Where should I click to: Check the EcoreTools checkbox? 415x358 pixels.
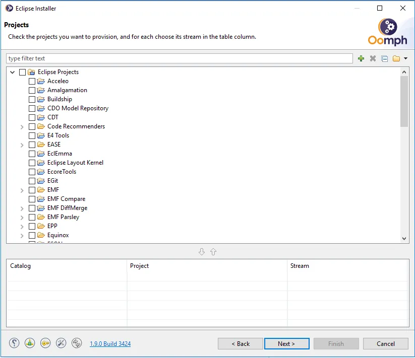point(32,172)
